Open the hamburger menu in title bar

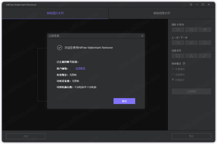coord(191,5)
